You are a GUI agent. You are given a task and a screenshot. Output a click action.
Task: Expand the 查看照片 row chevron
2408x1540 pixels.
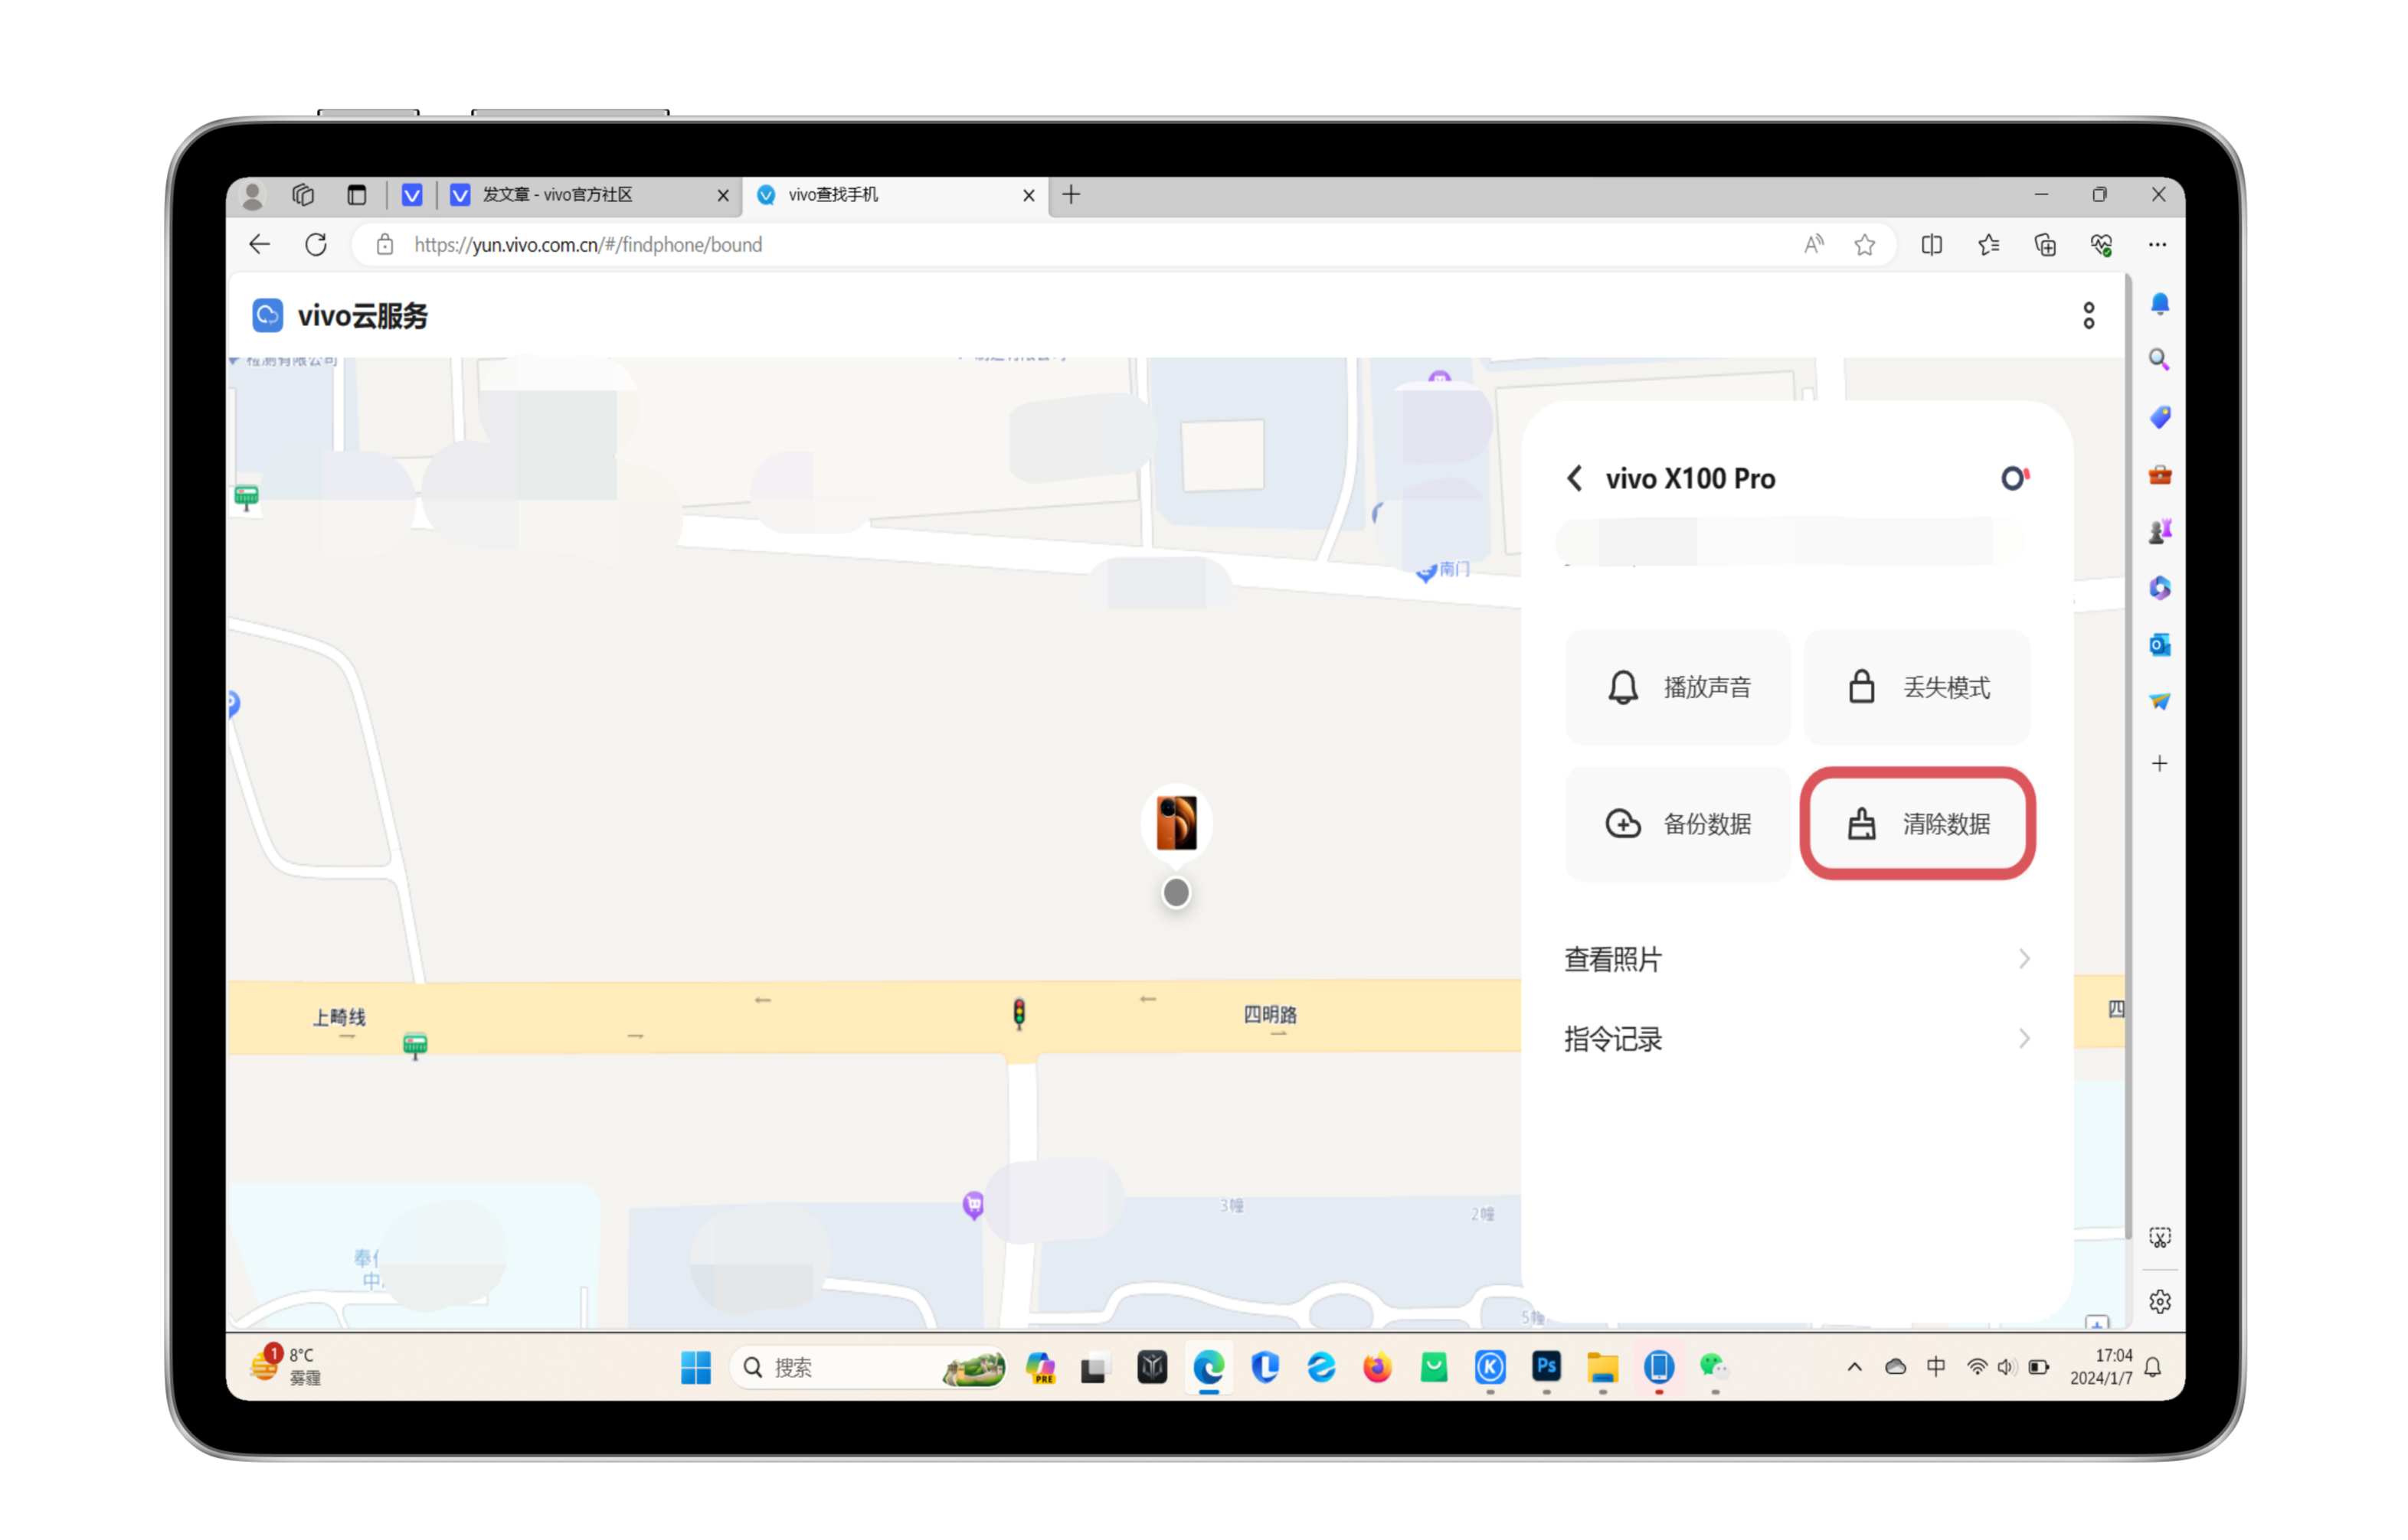point(2024,960)
